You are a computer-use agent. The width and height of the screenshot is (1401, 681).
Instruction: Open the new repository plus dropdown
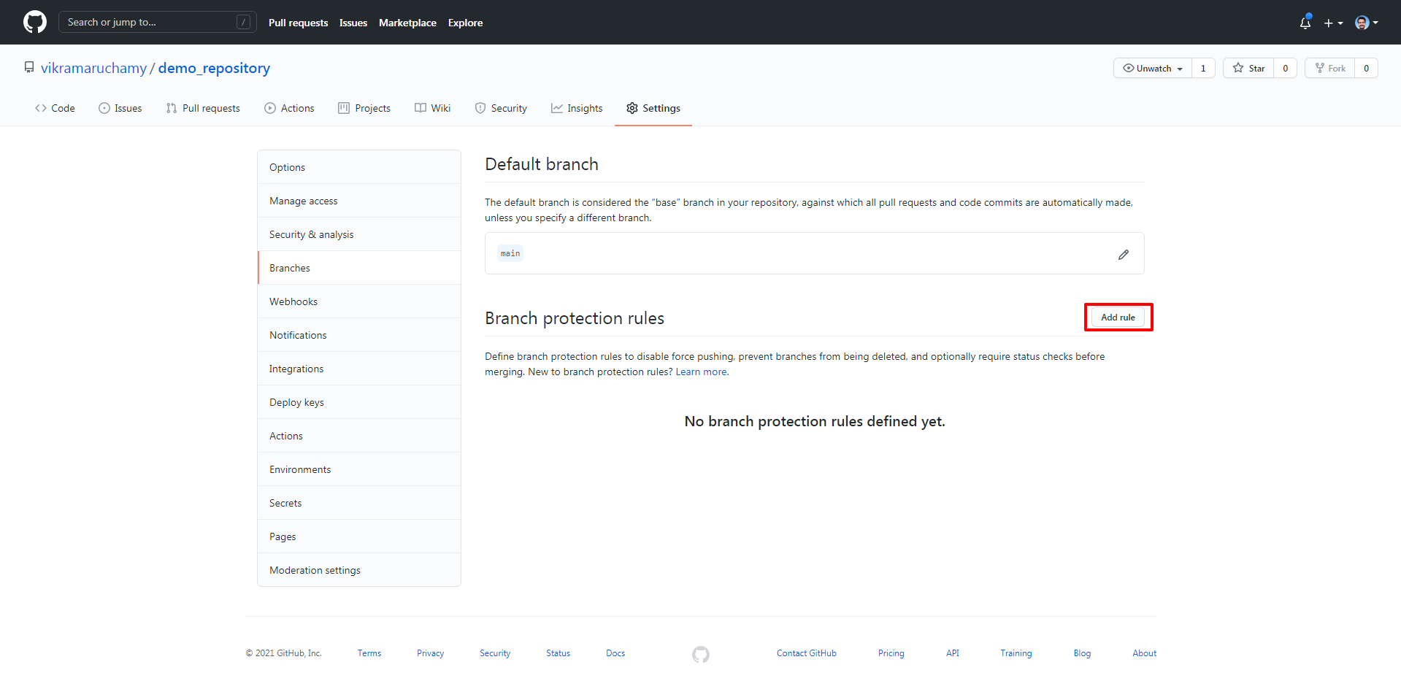coord(1333,23)
